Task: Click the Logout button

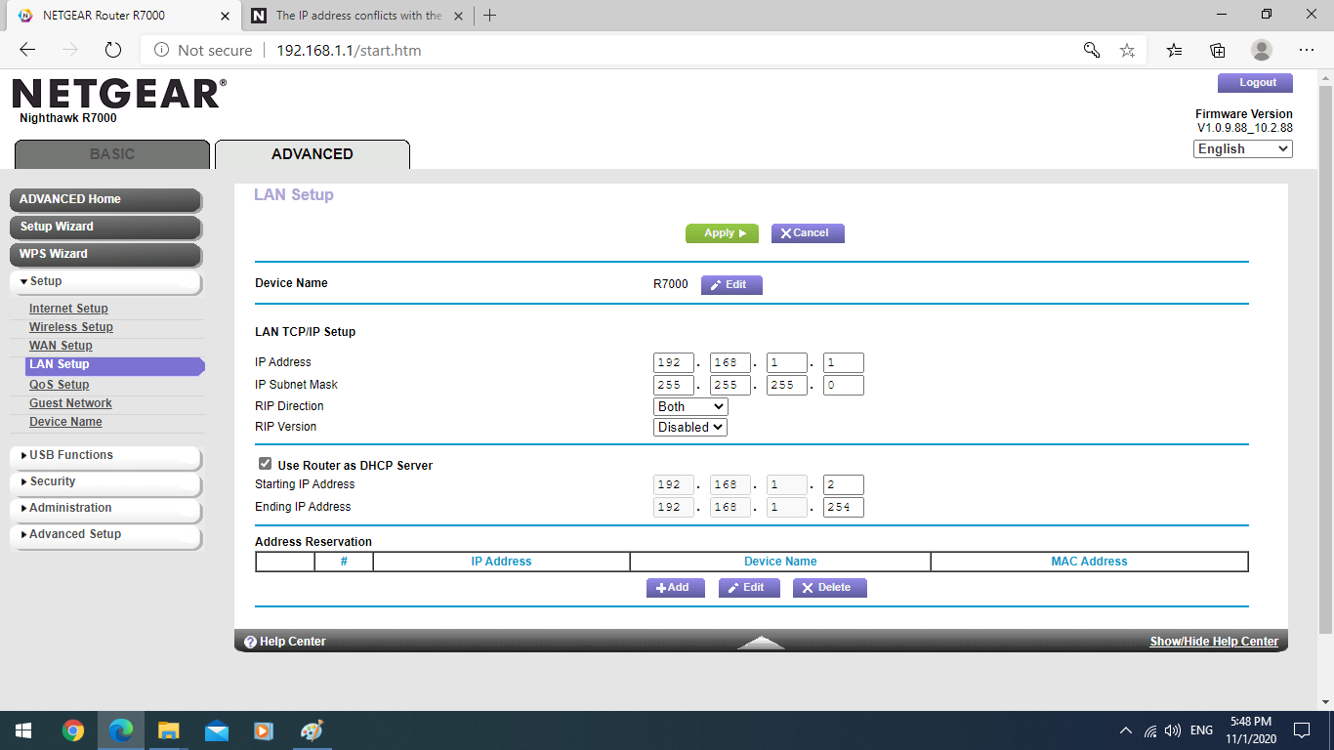Action: pyautogui.click(x=1256, y=82)
